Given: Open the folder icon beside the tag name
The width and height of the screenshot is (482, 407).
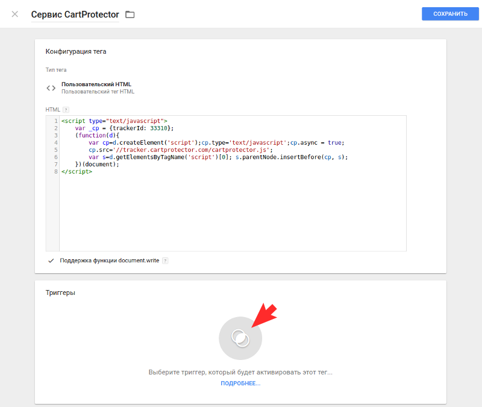Looking at the screenshot, I should pyautogui.click(x=130, y=14).
